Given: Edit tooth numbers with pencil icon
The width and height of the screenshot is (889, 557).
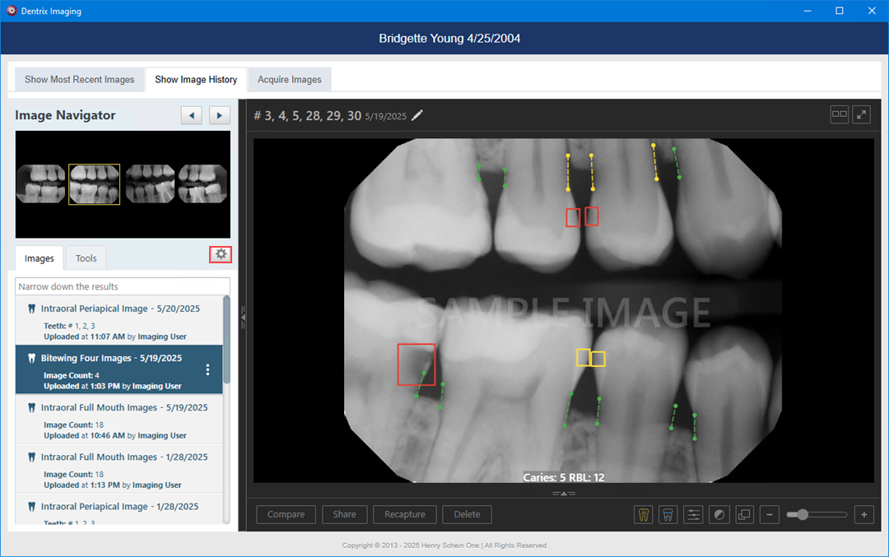Looking at the screenshot, I should pos(417,115).
